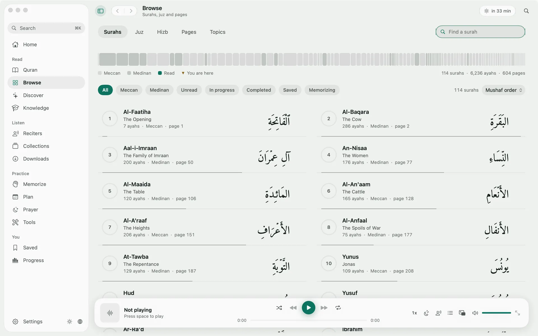The height and width of the screenshot is (336, 538).
Task: Open the mini player picture-in-picture icon
Action: 462,313
